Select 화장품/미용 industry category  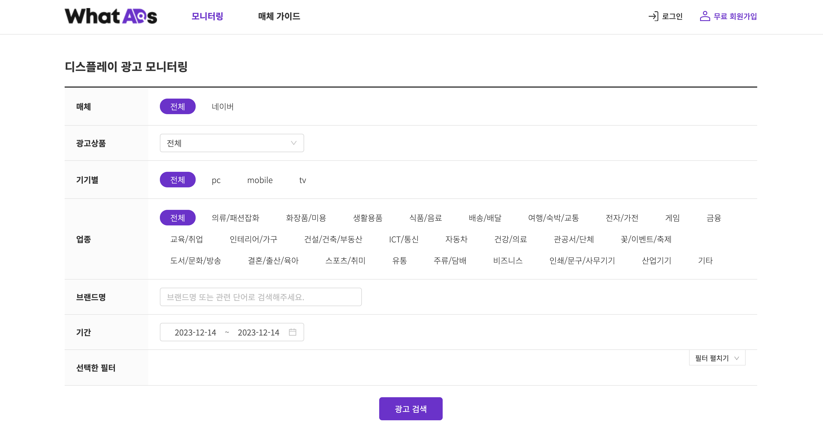[x=306, y=218]
